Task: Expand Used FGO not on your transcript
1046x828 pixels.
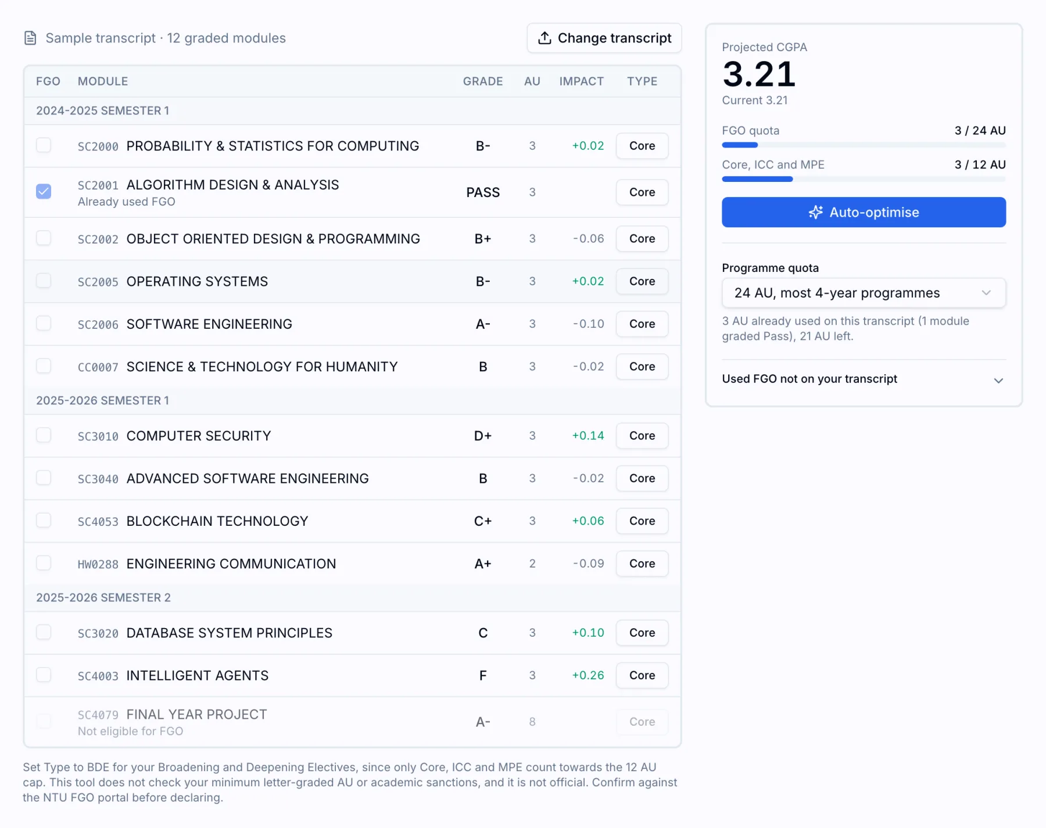Action: click(x=864, y=379)
